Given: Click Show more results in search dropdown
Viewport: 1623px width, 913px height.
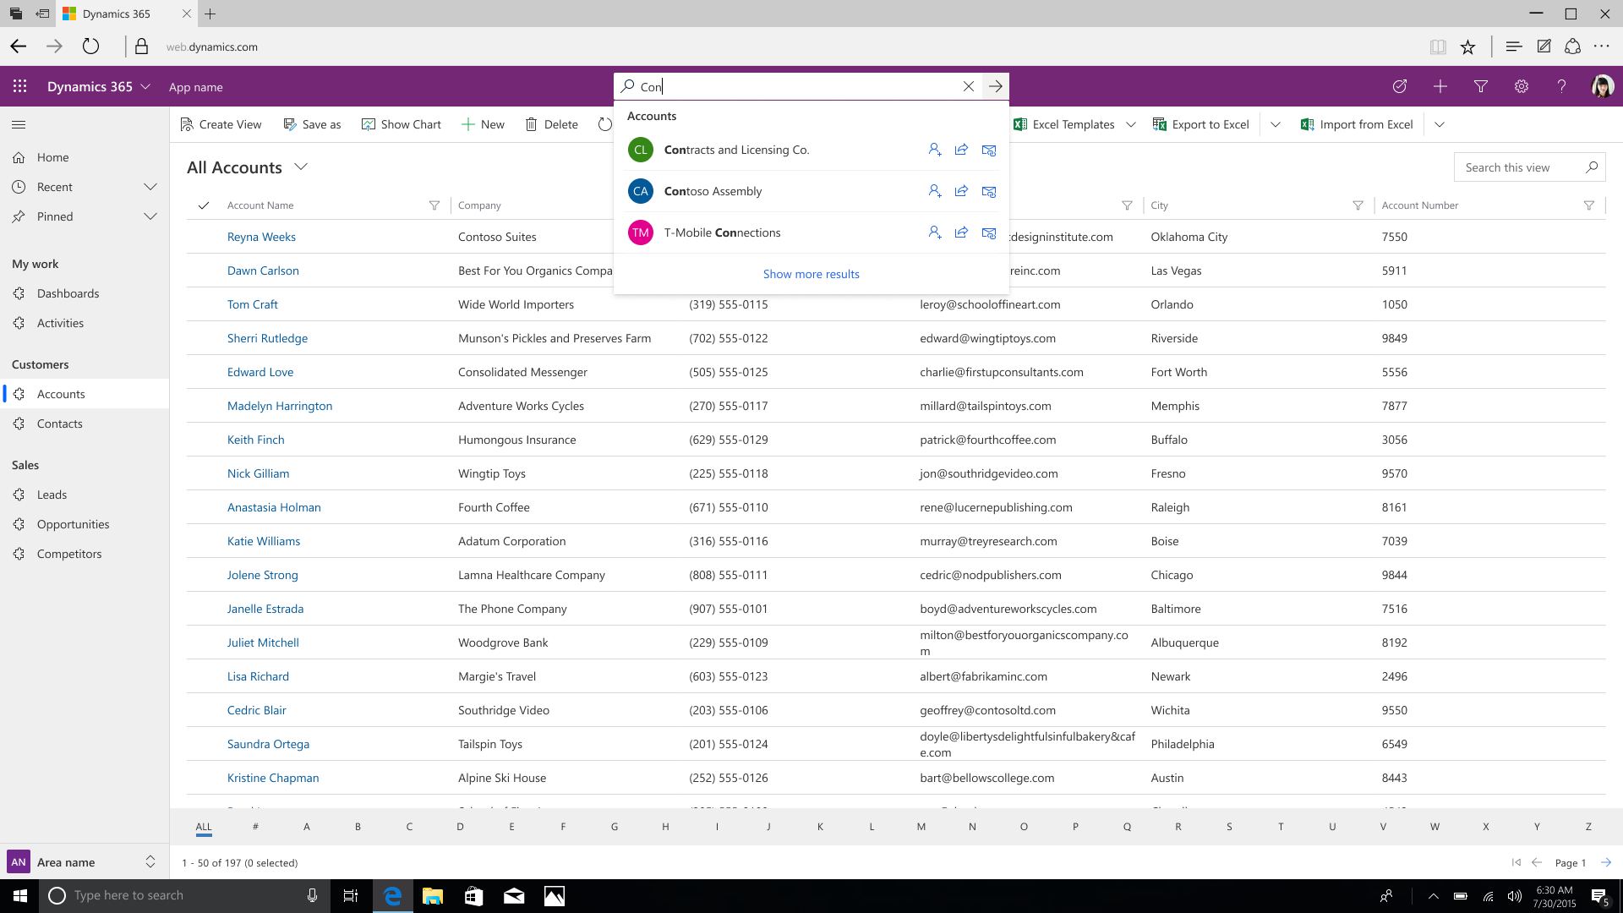Looking at the screenshot, I should point(811,273).
